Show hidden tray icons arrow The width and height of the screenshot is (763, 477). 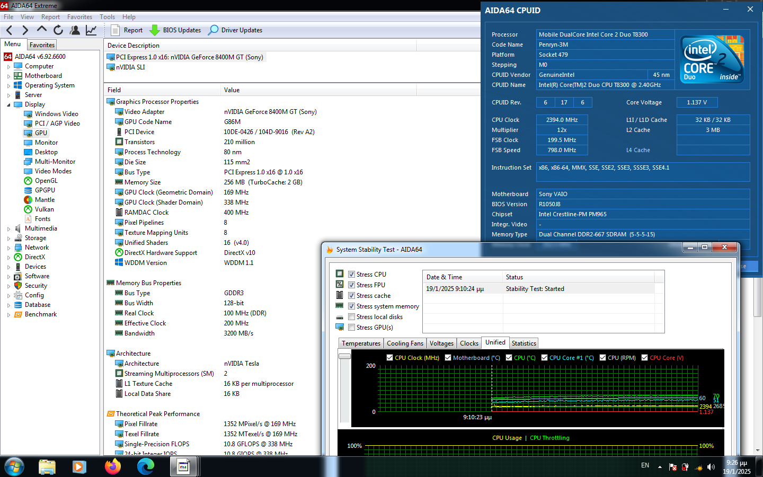pos(660,467)
